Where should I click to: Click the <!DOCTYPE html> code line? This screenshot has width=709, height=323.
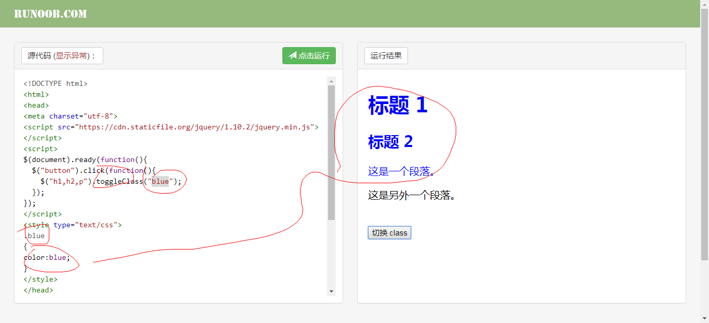point(56,83)
